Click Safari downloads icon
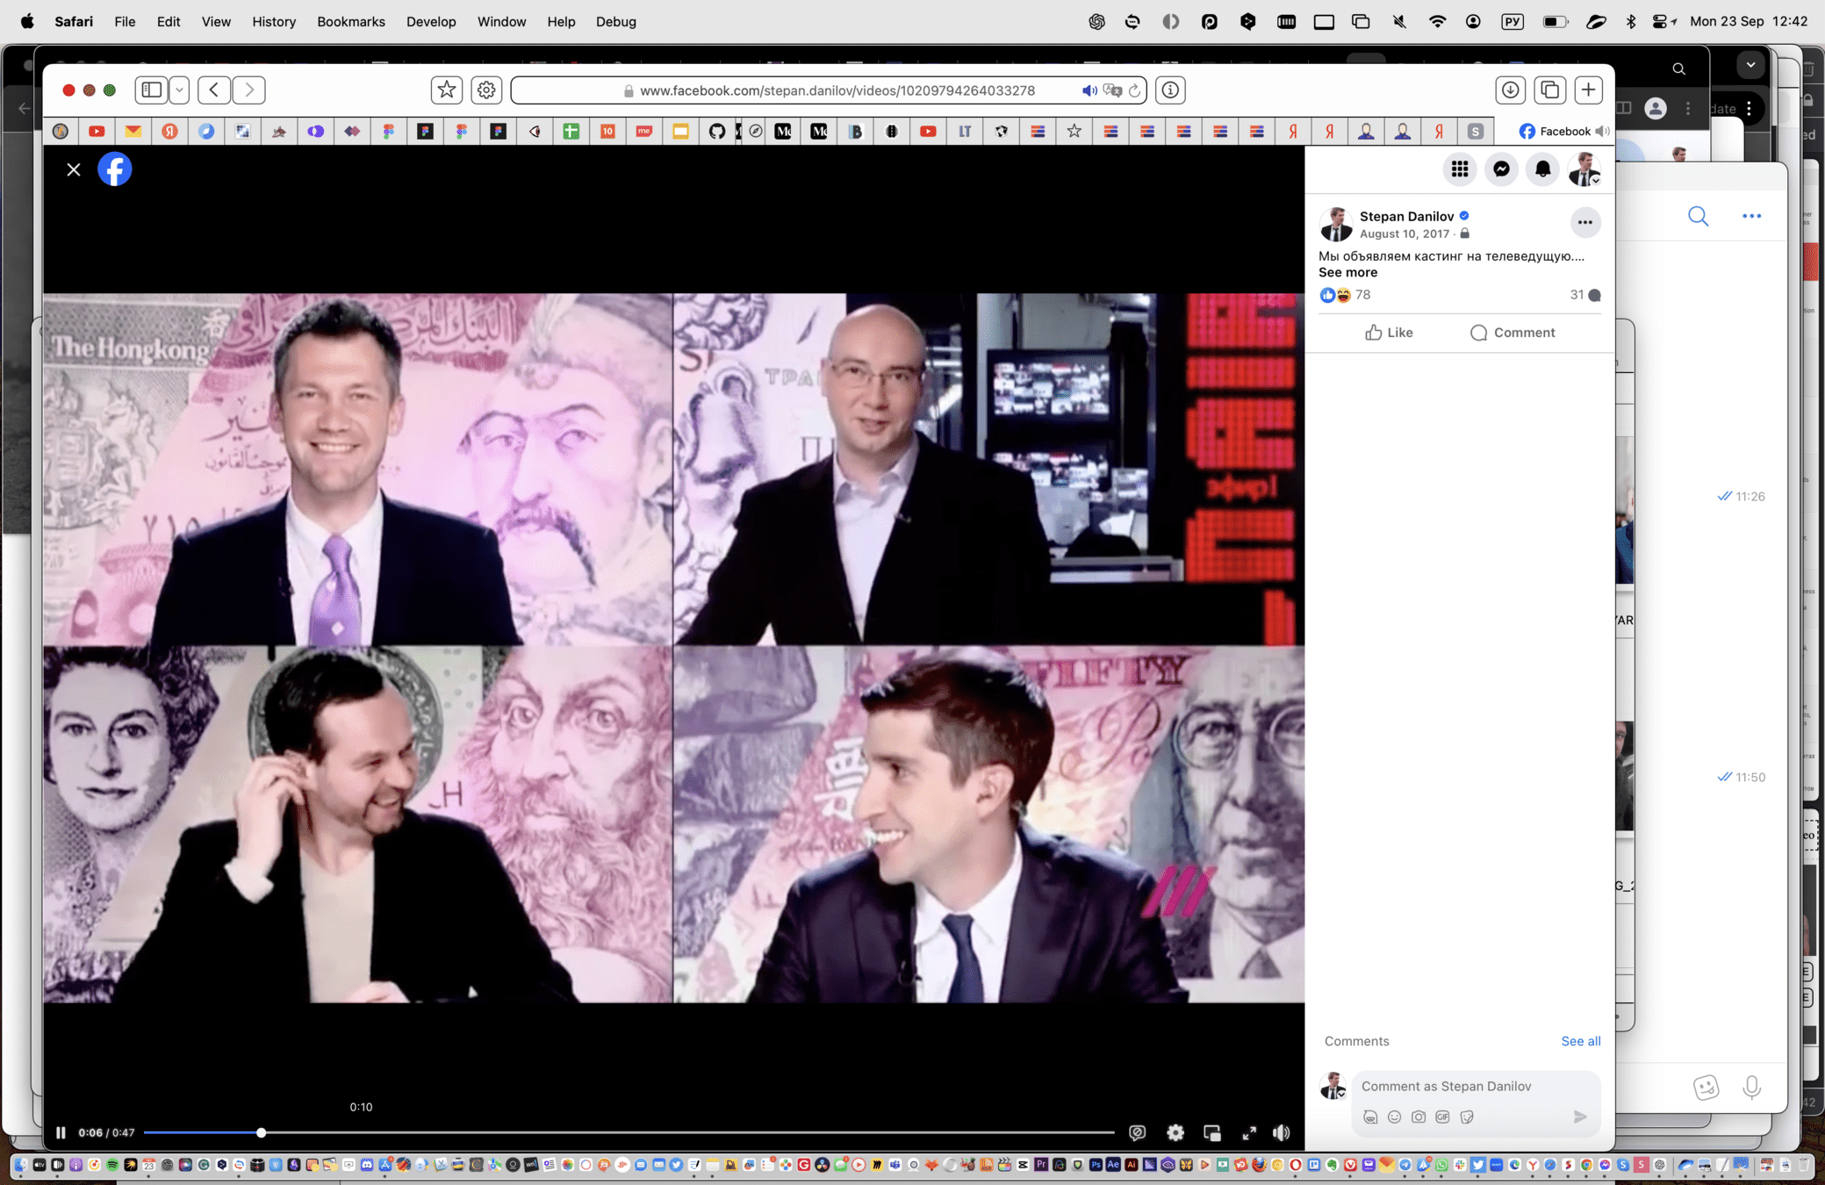1825x1185 pixels. click(x=1510, y=90)
